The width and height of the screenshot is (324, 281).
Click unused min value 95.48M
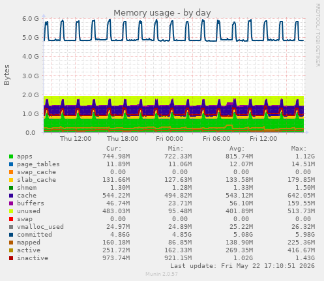click(x=180, y=211)
